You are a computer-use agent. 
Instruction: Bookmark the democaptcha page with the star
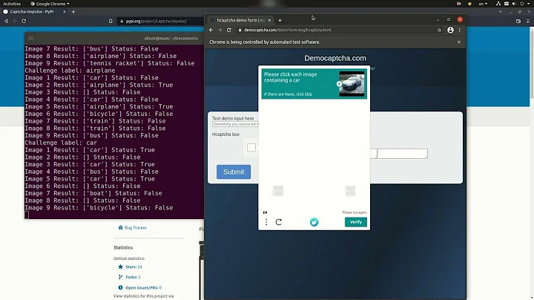pos(439,30)
